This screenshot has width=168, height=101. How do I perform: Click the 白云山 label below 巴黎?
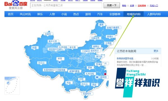pyautogui.click(x=85, y=84)
